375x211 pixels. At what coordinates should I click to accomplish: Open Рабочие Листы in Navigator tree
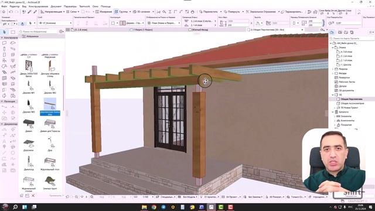[347, 82]
